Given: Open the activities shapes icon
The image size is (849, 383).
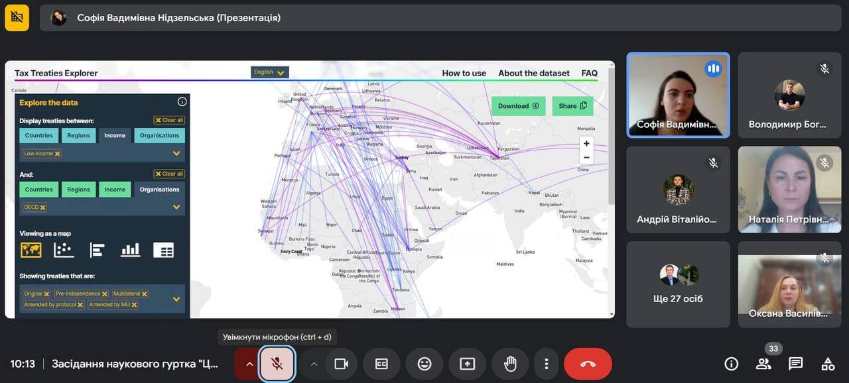Looking at the screenshot, I should tap(828, 364).
